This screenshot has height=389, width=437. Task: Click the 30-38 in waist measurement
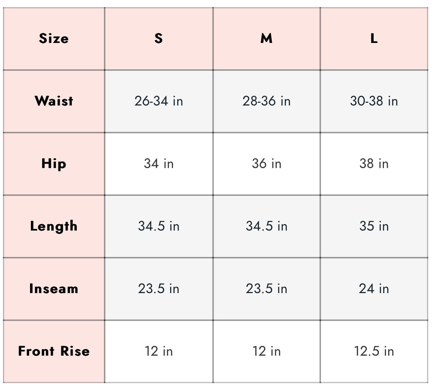374,101
